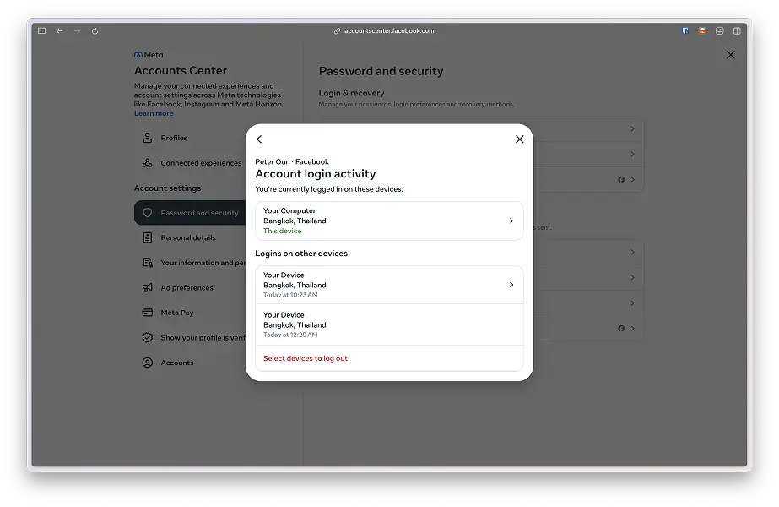
Task: Click the Peter Oun · Facebook label
Action: click(x=292, y=161)
